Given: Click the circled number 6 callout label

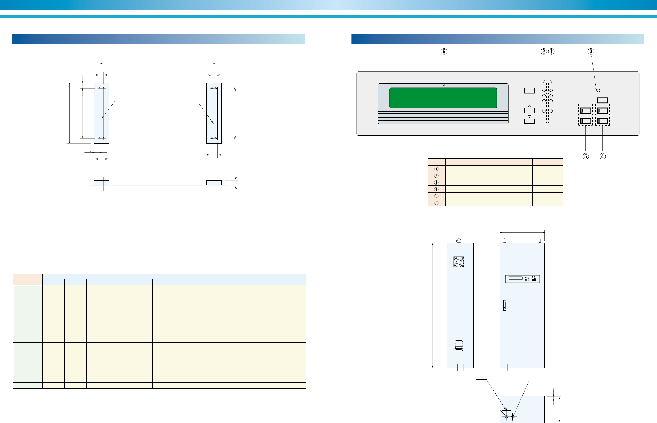Looking at the screenshot, I should point(444,51).
